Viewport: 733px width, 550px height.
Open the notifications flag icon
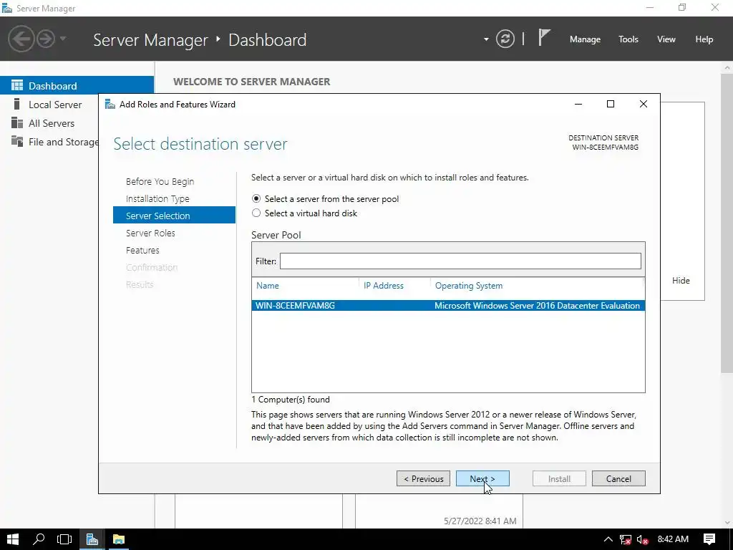coord(543,38)
